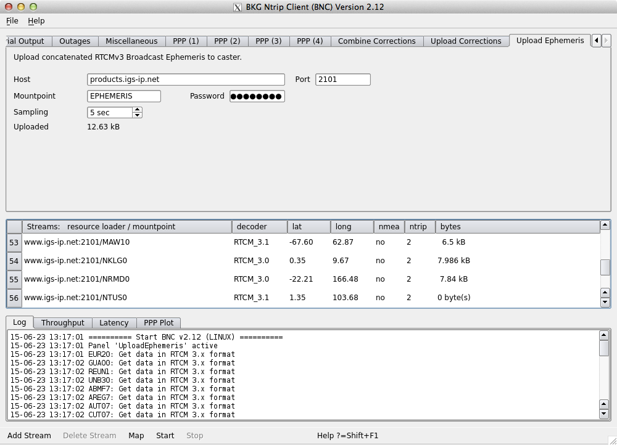Open the File menu
617x445 pixels.
[x=12, y=20]
